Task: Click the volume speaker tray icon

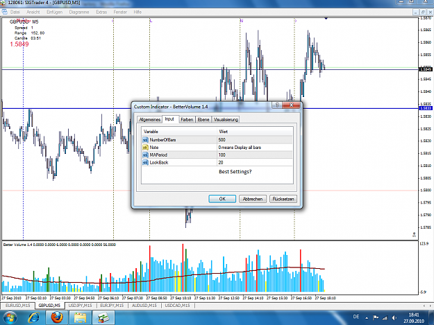Action: click(x=394, y=318)
